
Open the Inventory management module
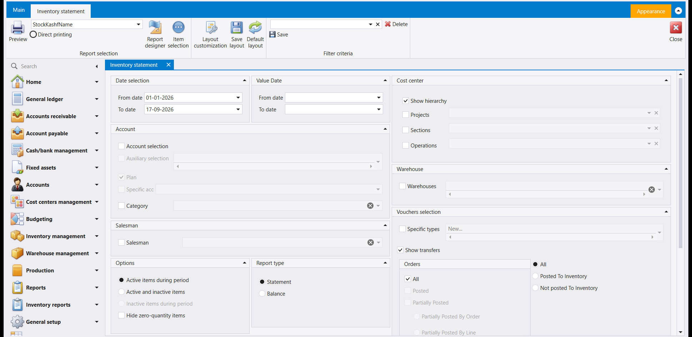(55, 236)
